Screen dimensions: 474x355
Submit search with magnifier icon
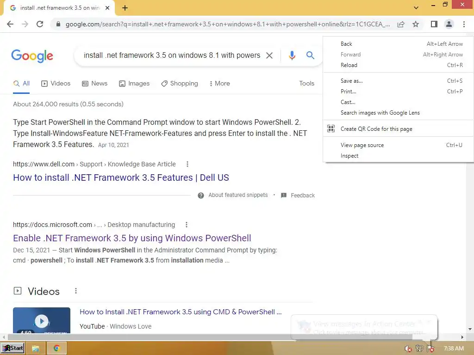pos(310,55)
